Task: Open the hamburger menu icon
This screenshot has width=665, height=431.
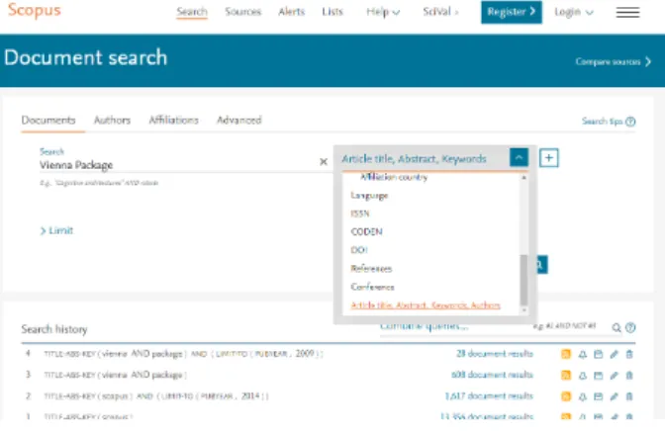Action: 627,12
